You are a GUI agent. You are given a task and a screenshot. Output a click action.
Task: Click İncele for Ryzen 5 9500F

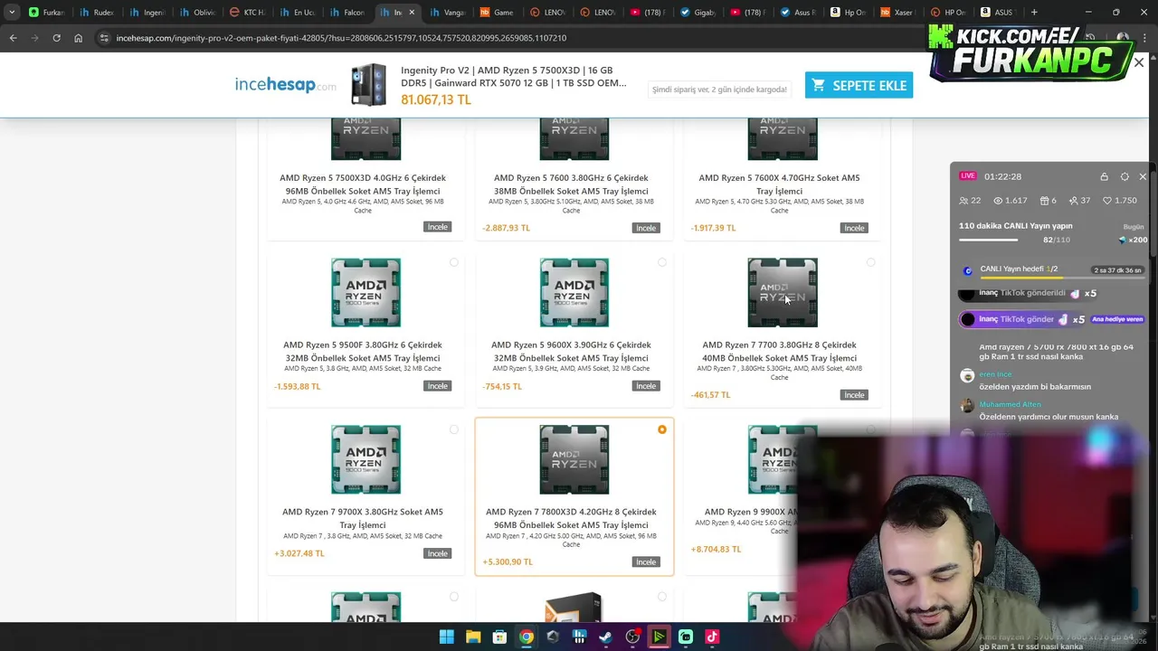coord(438,386)
